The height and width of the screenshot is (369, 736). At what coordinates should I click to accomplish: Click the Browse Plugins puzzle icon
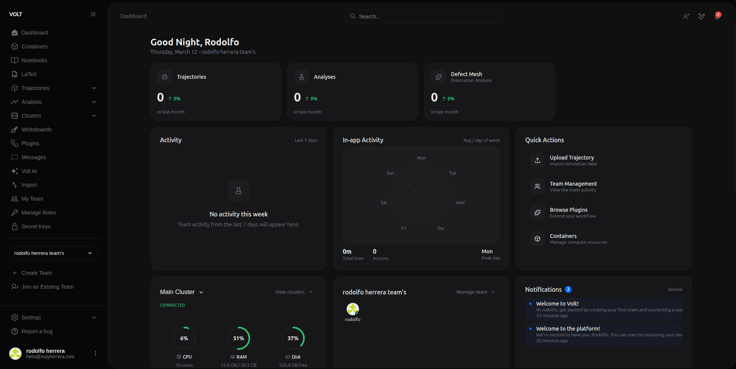coord(537,213)
